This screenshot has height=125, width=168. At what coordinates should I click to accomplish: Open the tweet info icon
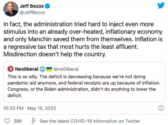pos(161,109)
